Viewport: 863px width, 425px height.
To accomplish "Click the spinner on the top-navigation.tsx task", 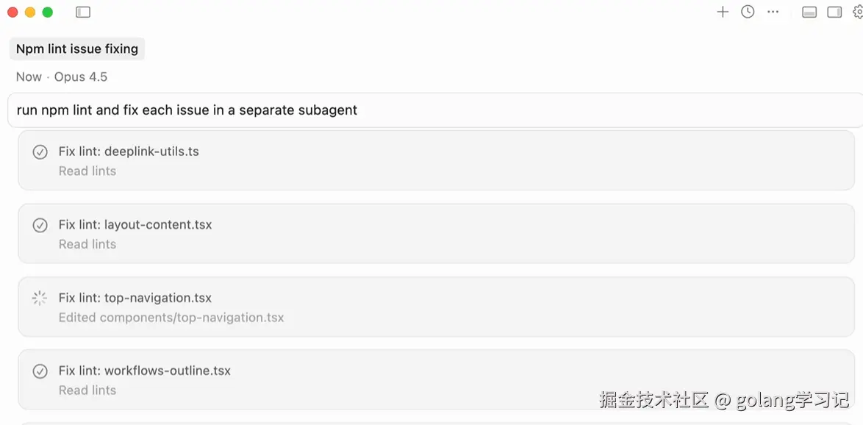I will click(39, 298).
